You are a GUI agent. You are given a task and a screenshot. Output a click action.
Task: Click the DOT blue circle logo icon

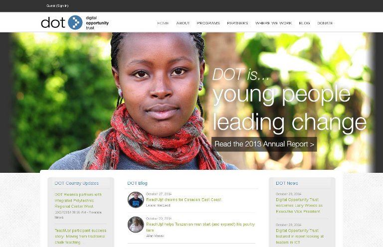coord(75,23)
